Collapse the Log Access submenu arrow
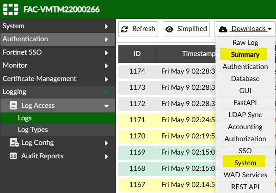This screenshot has width=276, height=193. [106, 106]
